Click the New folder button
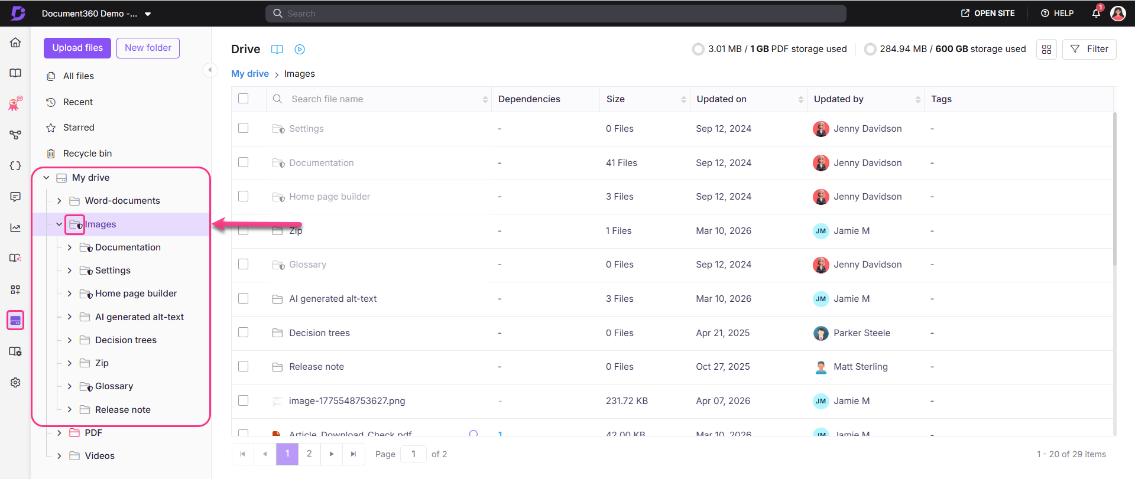Viewport: 1135px width, 479px height. click(x=148, y=48)
